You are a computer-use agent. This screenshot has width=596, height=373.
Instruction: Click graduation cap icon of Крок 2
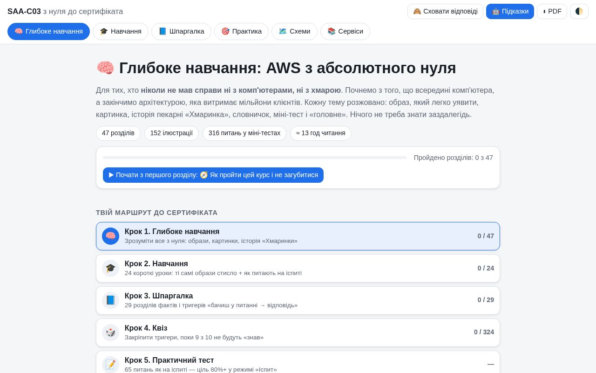(110, 268)
